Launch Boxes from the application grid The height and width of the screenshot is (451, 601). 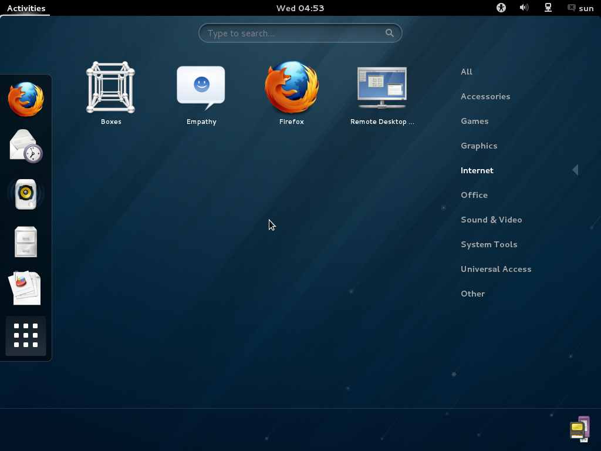pyautogui.click(x=110, y=88)
